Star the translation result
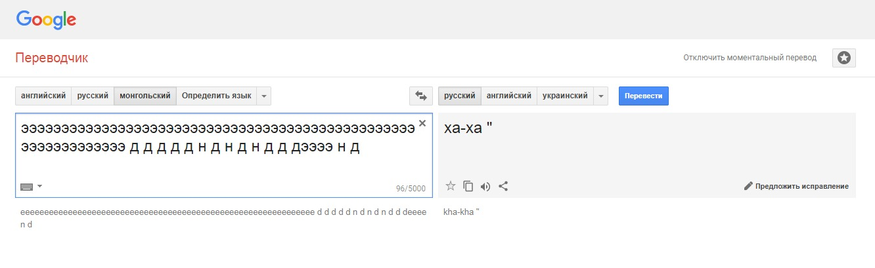 451,186
